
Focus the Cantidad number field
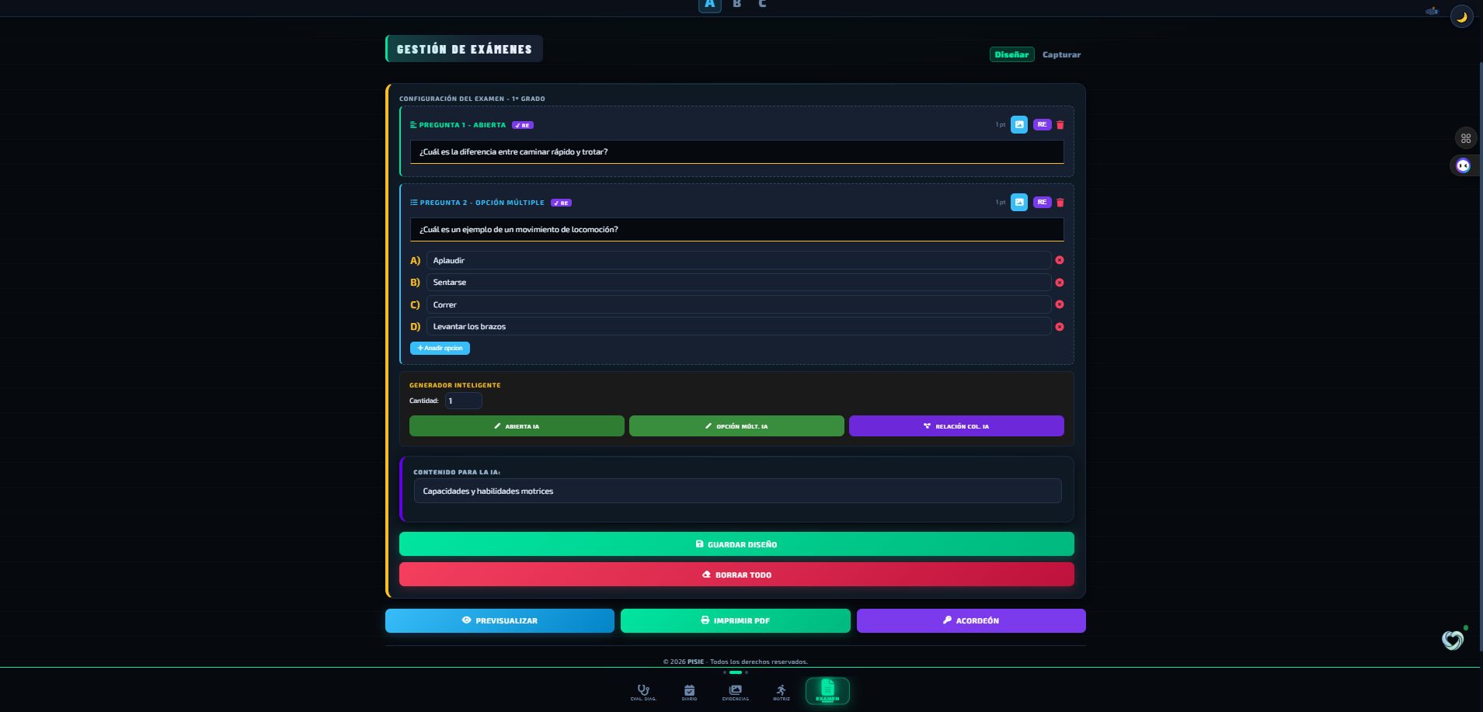463,401
